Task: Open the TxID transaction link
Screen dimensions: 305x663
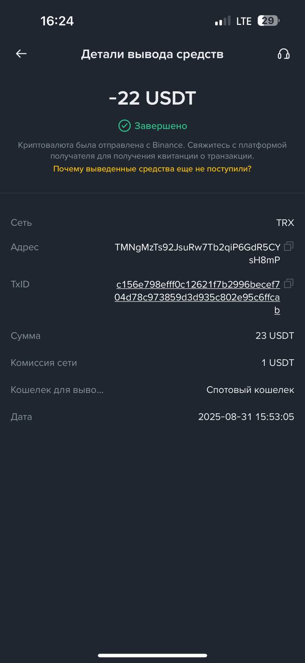Action: 198,297
